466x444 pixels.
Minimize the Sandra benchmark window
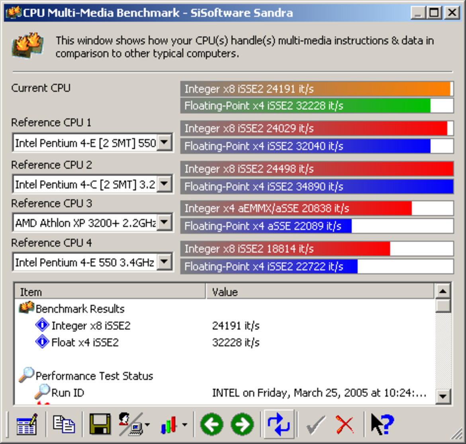[x=418, y=13]
